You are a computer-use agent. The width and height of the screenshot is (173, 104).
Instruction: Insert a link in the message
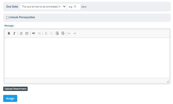click(x=34, y=33)
